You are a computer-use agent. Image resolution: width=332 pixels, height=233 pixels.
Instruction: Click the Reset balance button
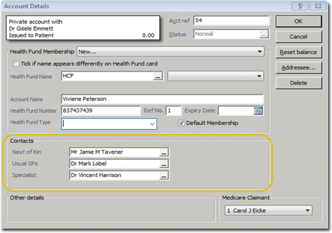click(298, 52)
